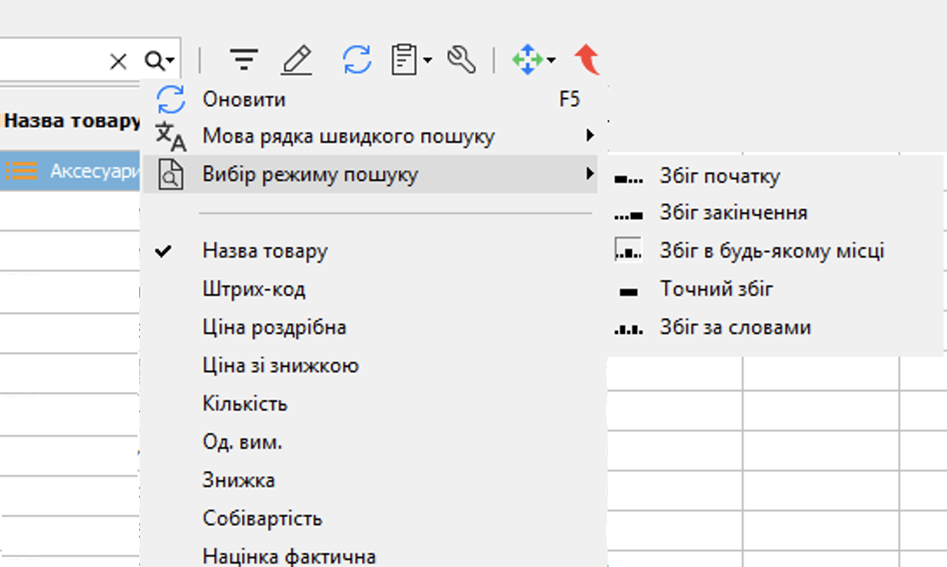947x567 pixels.
Task: Clear the search field with the X button
Action: click(118, 59)
